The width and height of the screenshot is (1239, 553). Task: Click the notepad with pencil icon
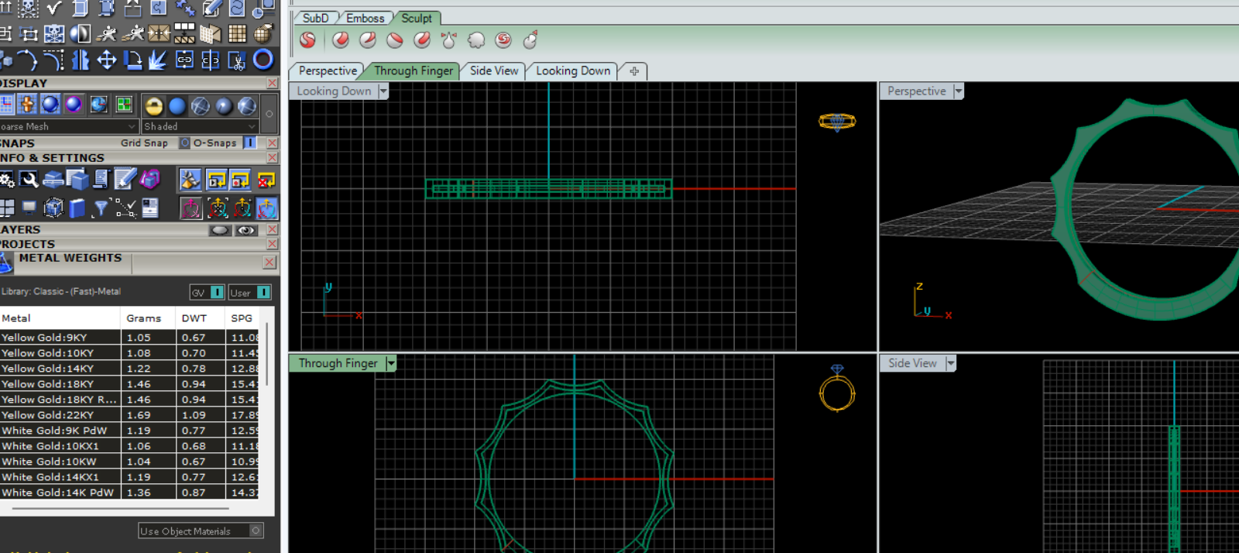[125, 180]
